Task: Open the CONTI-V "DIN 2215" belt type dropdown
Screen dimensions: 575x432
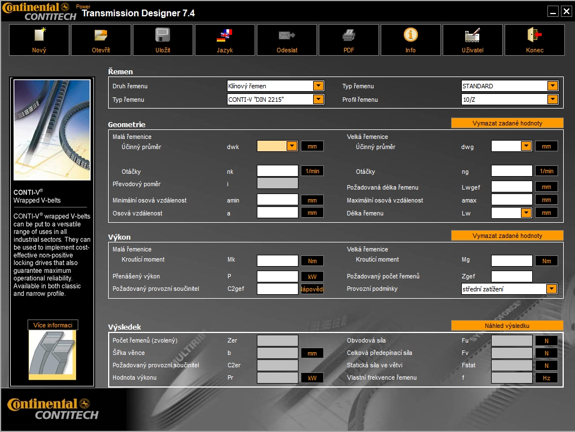Action: 318,100
